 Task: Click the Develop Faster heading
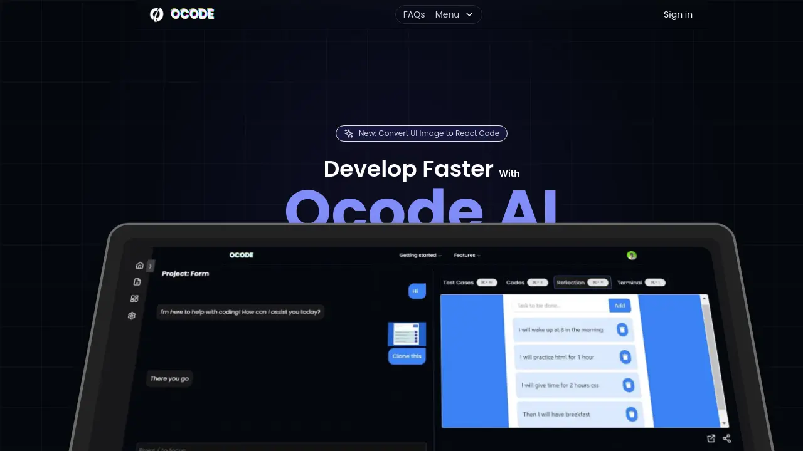click(408, 169)
